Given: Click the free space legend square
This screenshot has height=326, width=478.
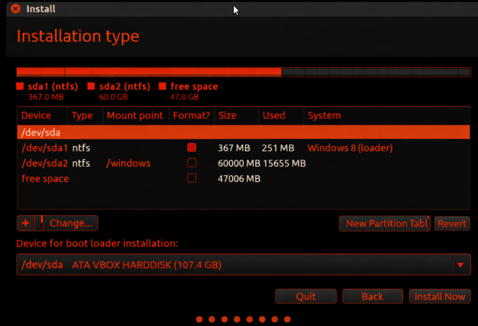Looking at the screenshot, I should [x=163, y=86].
